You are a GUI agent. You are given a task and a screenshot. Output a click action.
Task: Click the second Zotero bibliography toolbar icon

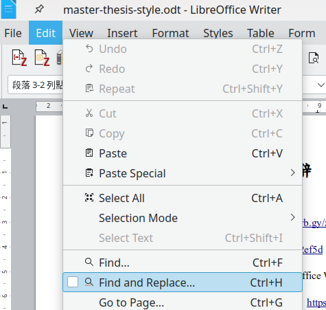tap(42, 58)
